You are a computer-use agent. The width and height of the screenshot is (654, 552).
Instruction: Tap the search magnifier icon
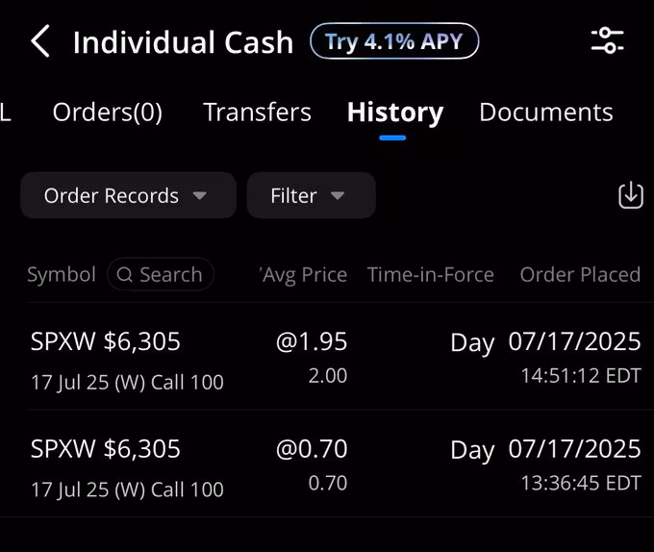click(124, 275)
